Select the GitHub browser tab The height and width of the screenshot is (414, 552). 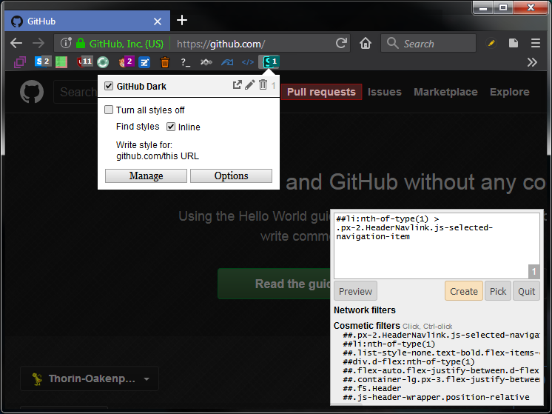87,21
